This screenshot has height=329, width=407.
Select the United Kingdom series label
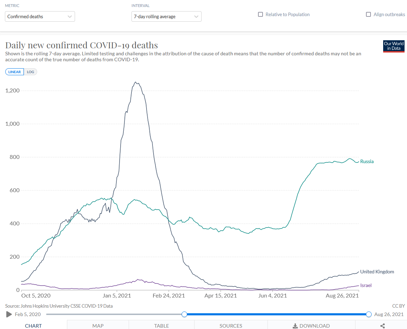coord(377,272)
